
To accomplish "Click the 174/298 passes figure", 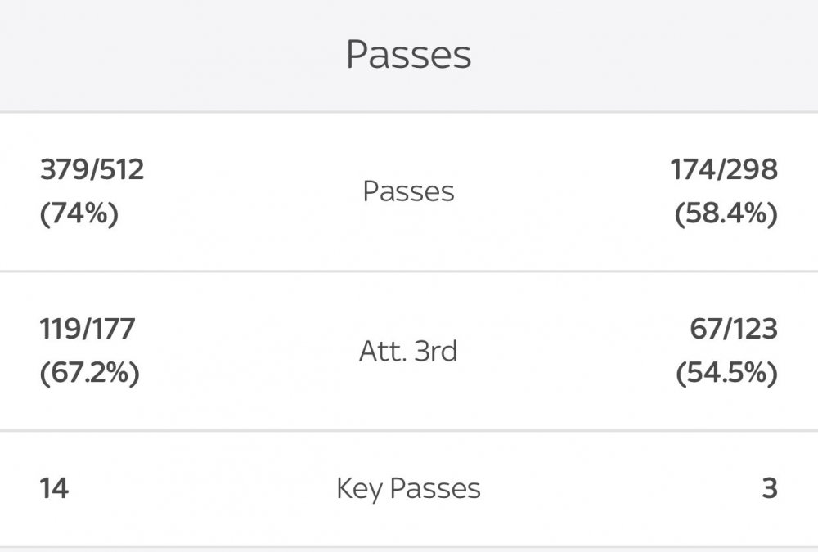I will click(x=724, y=169).
